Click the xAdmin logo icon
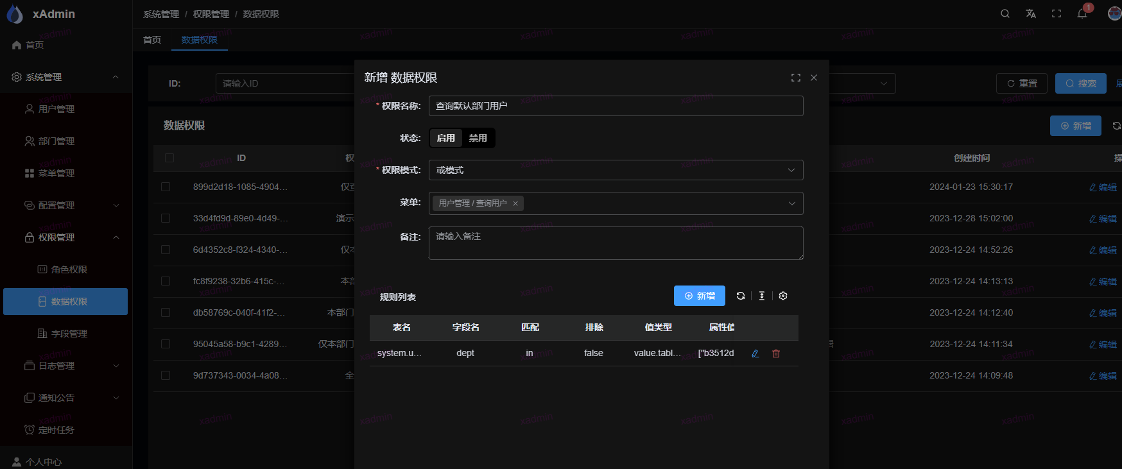Image resolution: width=1122 pixels, height=469 pixels. click(14, 13)
